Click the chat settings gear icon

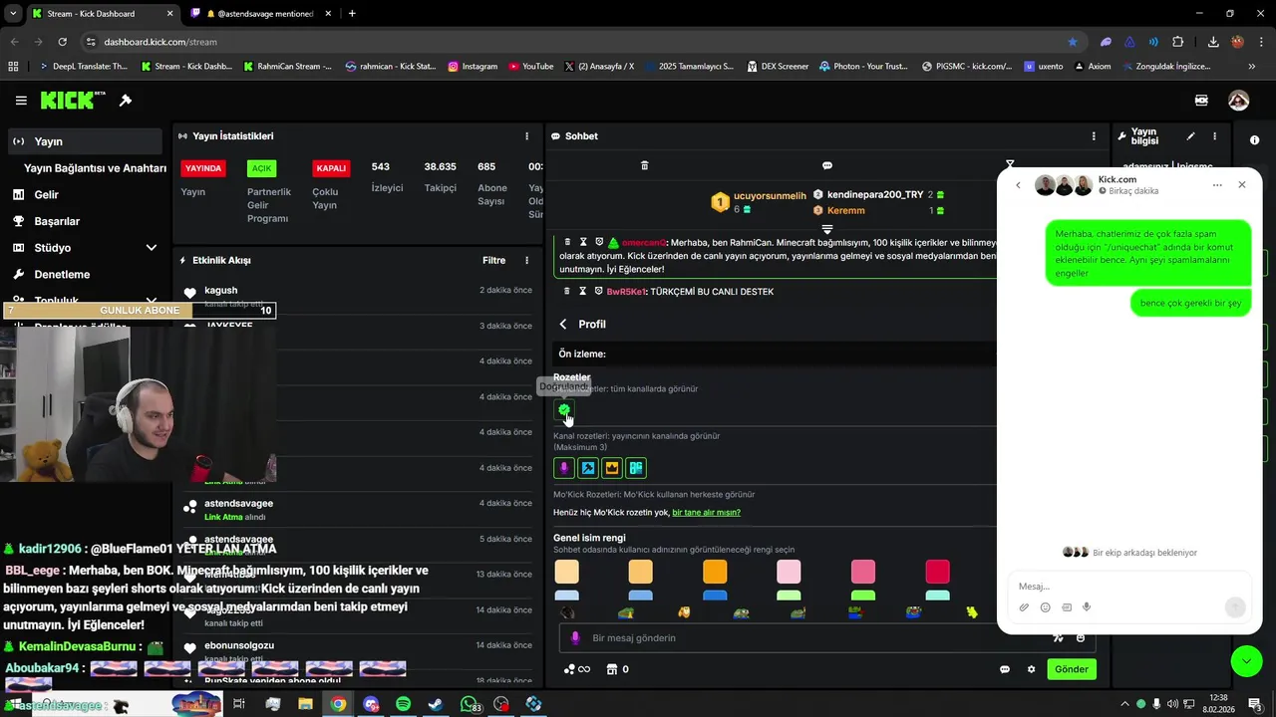[1031, 669]
